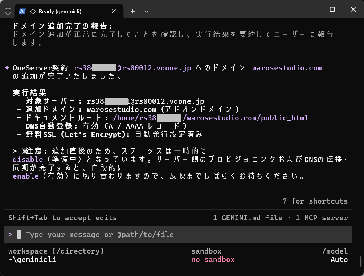This screenshot has height=276, width=364.
Task: Click the 'ドメイン追加完了の報告:' heading
Action: (63, 26)
